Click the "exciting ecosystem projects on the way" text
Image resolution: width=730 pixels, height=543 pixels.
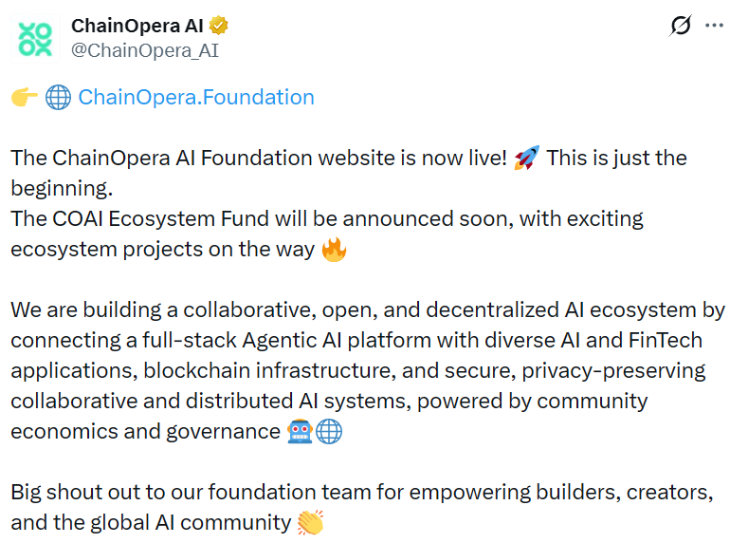pyautogui.click(x=162, y=249)
